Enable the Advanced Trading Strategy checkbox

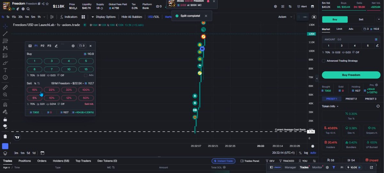click(x=324, y=61)
